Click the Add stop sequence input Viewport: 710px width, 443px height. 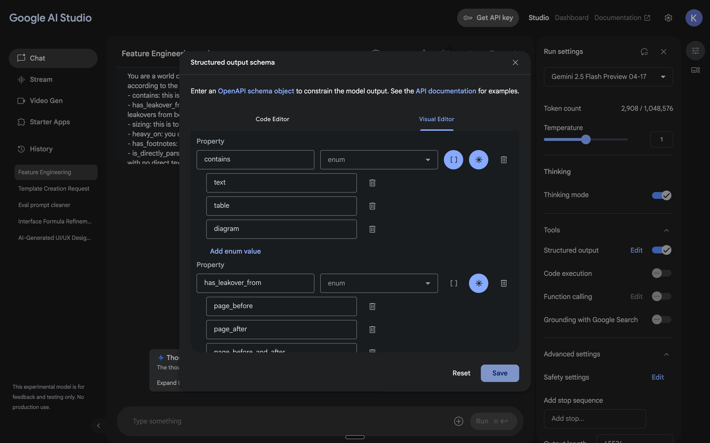(x=595, y=419)
